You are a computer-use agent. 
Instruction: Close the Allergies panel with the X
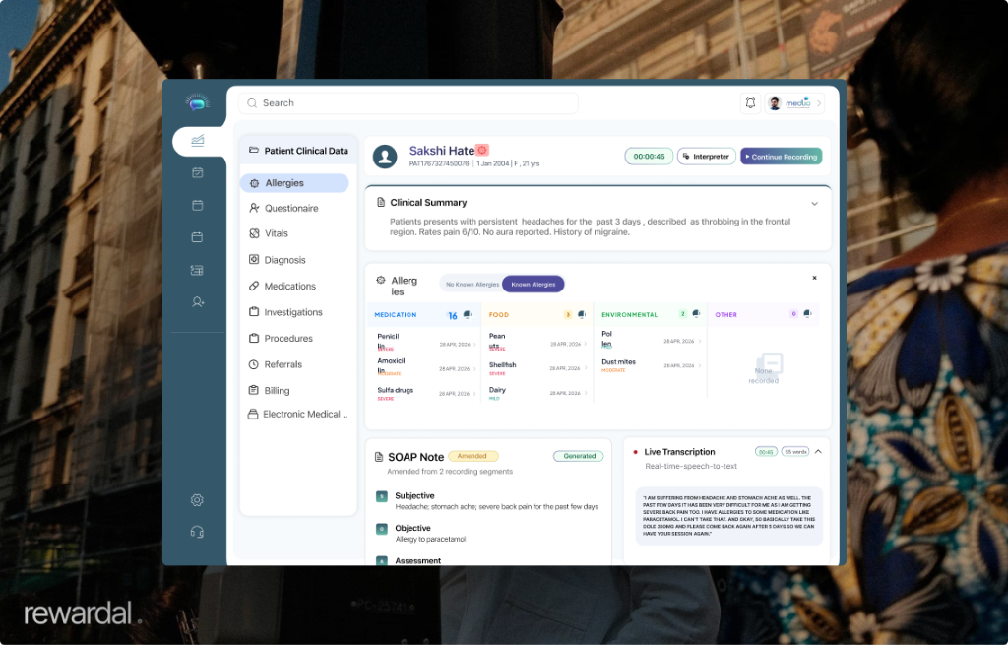pyautogui.click(x=814, y=278)
